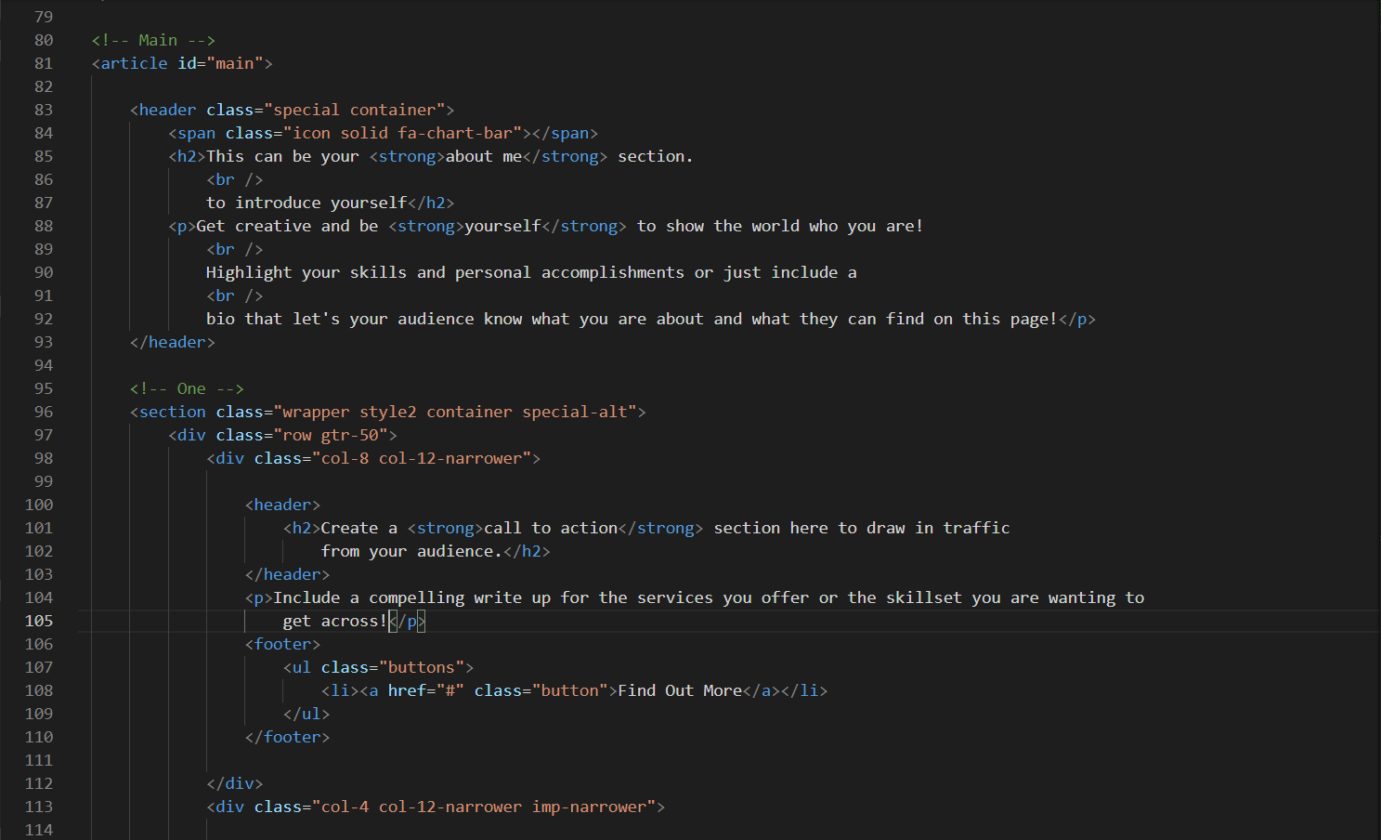Viewport: 1381px width, 840px height.
Task: Click the <br /> tag on line 89
Action: 235,249
